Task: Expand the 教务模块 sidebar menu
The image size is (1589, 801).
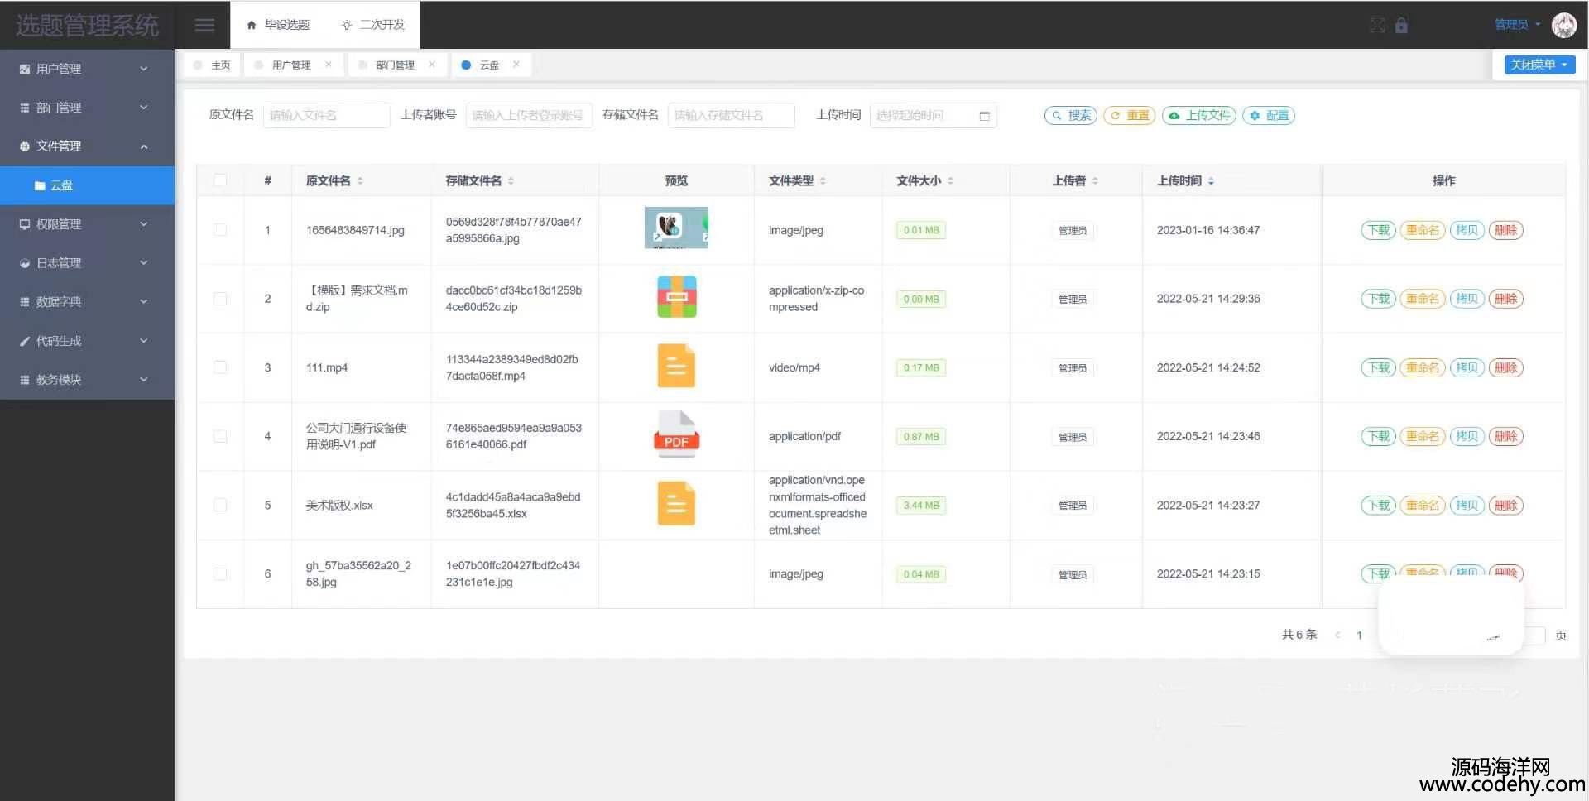Action: (87, 380)
